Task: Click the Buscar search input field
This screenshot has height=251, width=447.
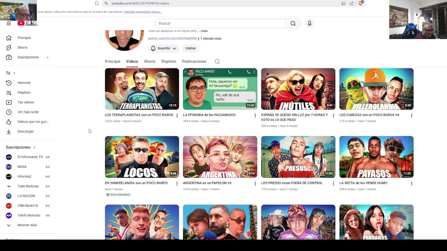Action: pyautogui.click(x=220, y=23)
